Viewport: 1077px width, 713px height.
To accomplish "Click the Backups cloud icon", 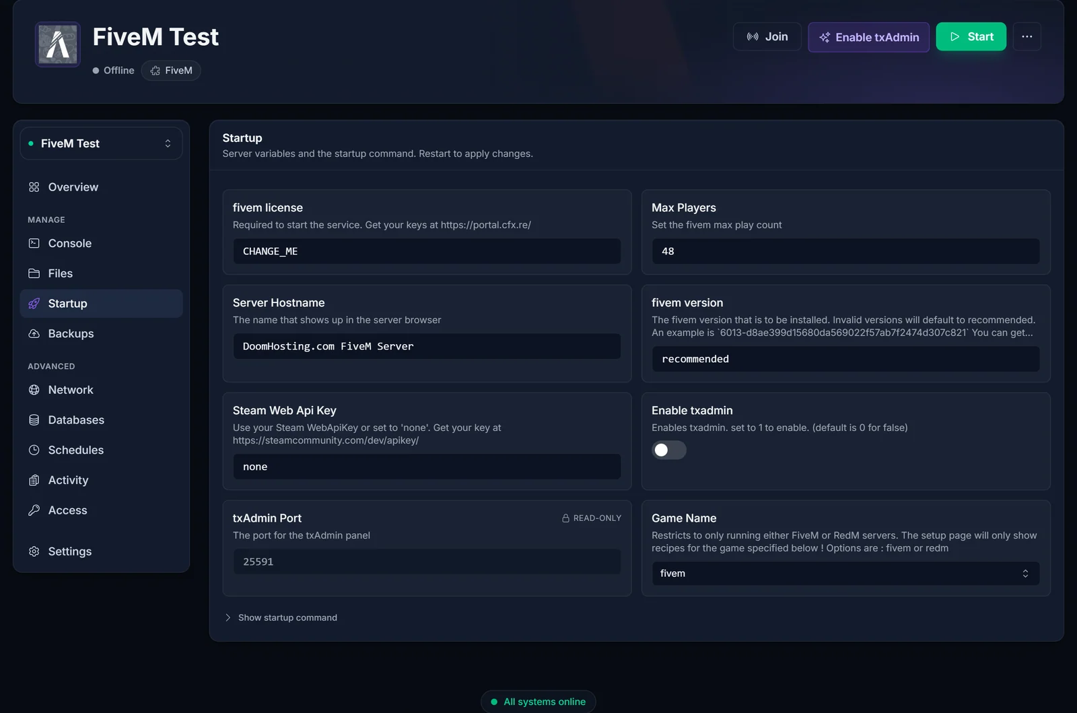I will [x=34, y=333].
